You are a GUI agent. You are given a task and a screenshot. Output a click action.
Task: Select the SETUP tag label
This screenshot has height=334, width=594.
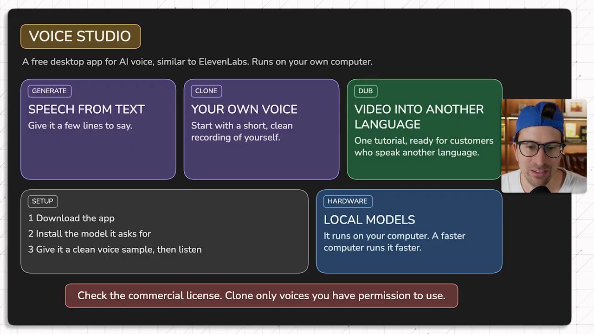point(43,201)
